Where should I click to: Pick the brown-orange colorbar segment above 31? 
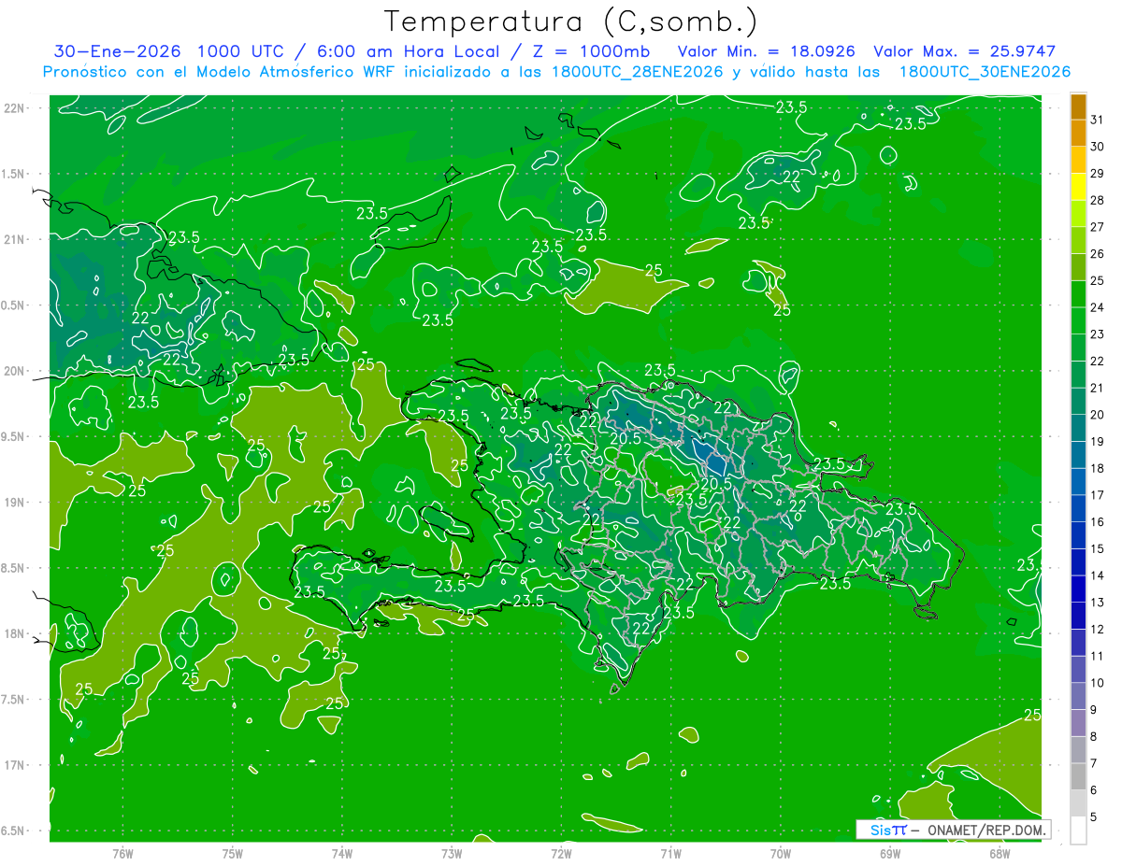coord(1078,106)
